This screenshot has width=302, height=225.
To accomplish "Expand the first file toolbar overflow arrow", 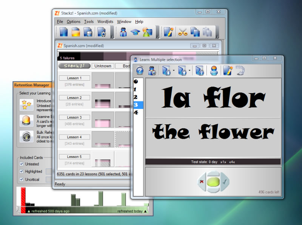I will point(112,37).
